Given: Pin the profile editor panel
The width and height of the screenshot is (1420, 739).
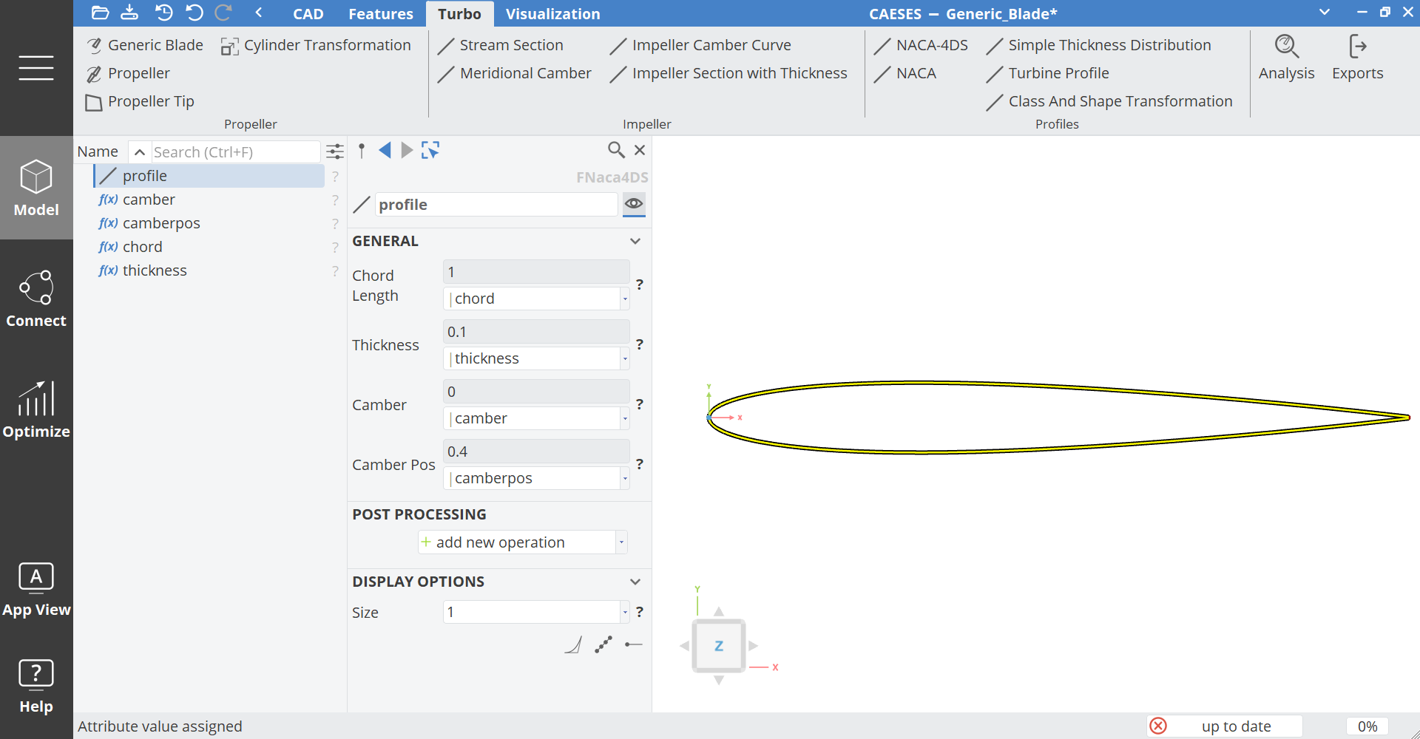Looking at the screenshot, I should point(362,151).
